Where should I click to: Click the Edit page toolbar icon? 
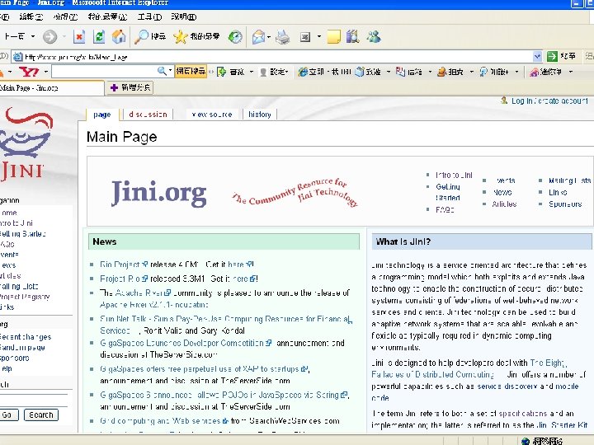click(x=305, y=37)
